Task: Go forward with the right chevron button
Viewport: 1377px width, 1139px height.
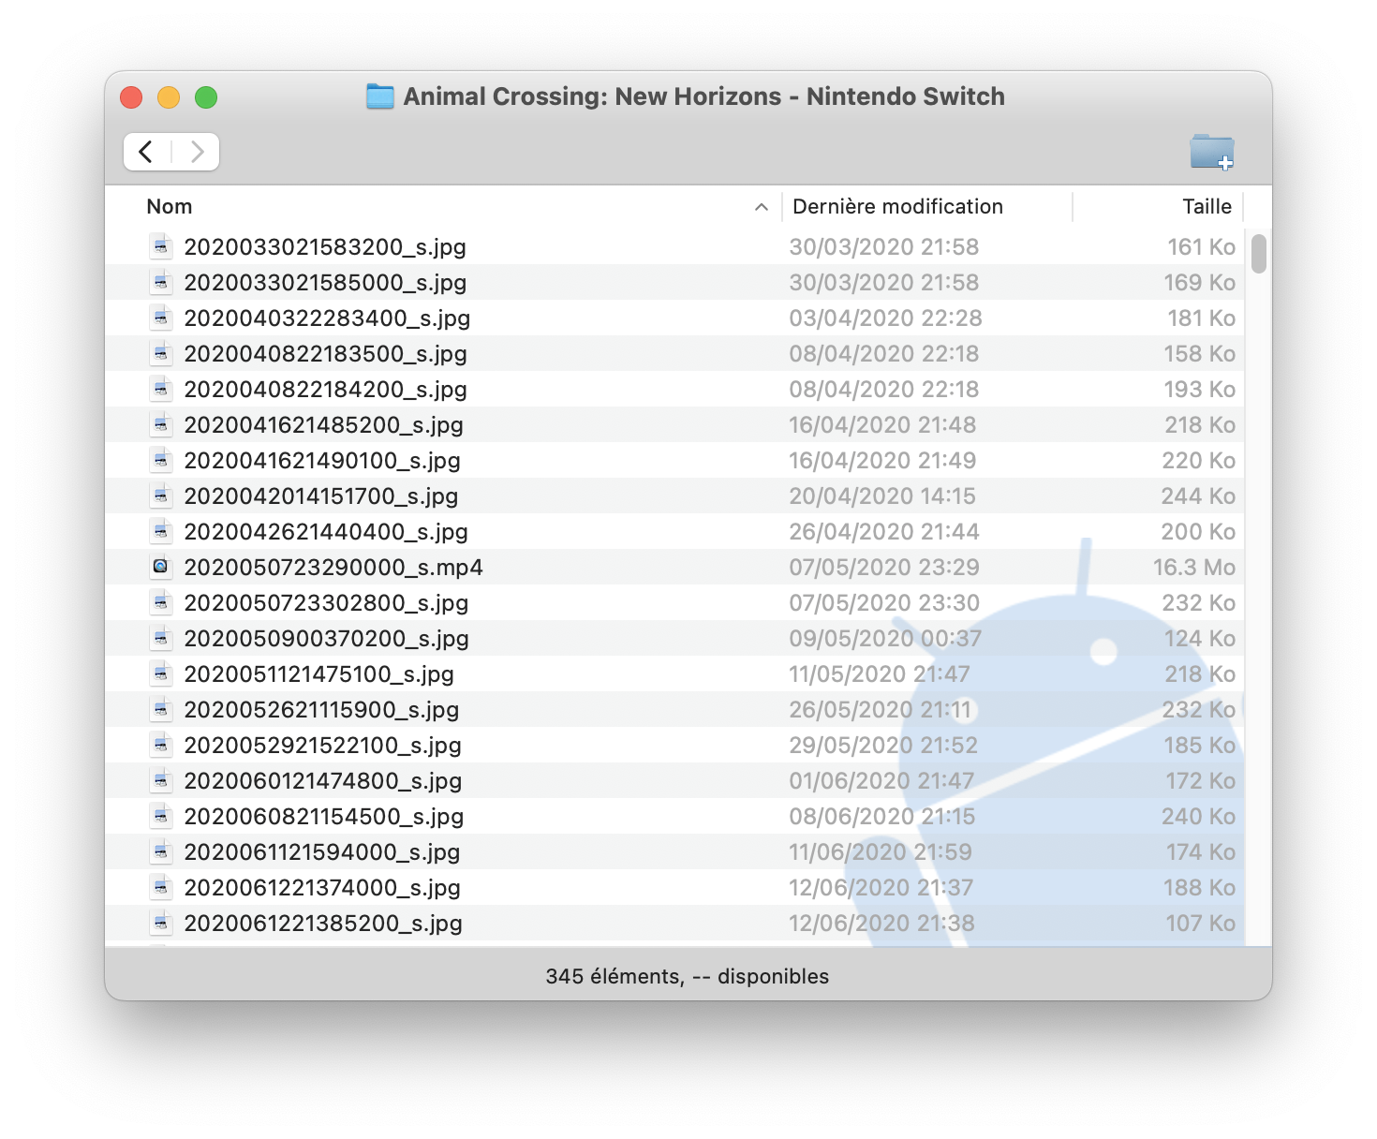Action: pos(197,152)
